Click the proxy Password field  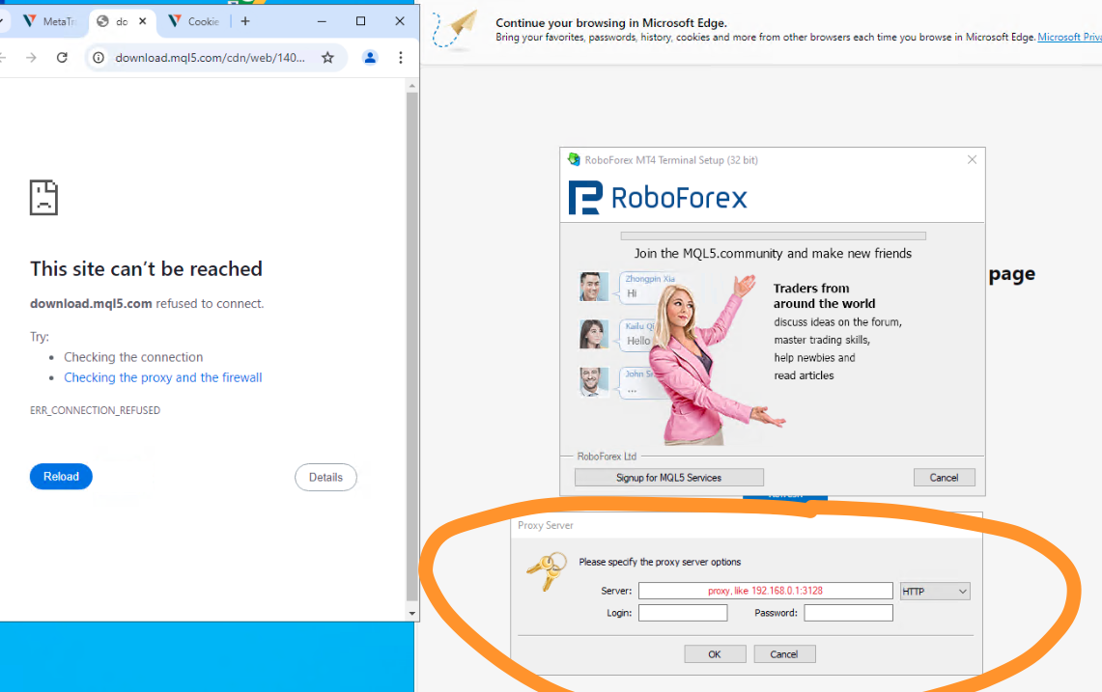[848, 613]
